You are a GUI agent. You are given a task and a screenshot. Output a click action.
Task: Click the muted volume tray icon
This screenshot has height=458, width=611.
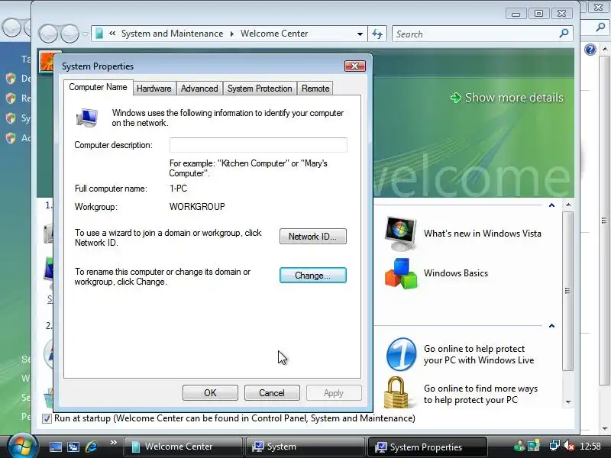[x=569, y=446]
